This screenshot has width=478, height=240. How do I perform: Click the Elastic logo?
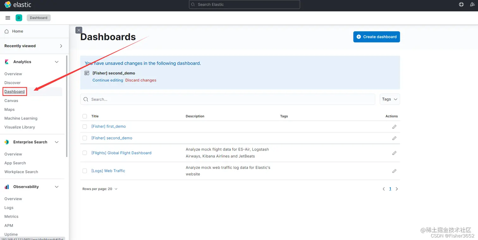(18, 5)
